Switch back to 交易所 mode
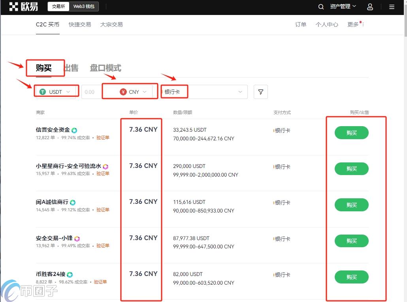Viewport: 407px width, 302px height. (x=58, y=6)
